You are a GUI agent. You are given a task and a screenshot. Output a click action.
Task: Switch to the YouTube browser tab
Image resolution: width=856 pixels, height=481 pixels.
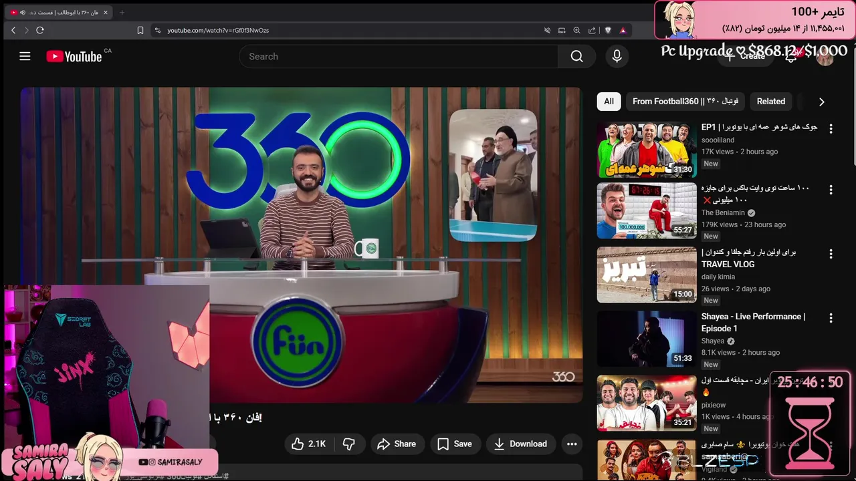click(60, 12)
